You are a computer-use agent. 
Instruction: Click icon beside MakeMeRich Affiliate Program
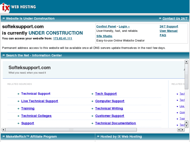click(4, 137)
